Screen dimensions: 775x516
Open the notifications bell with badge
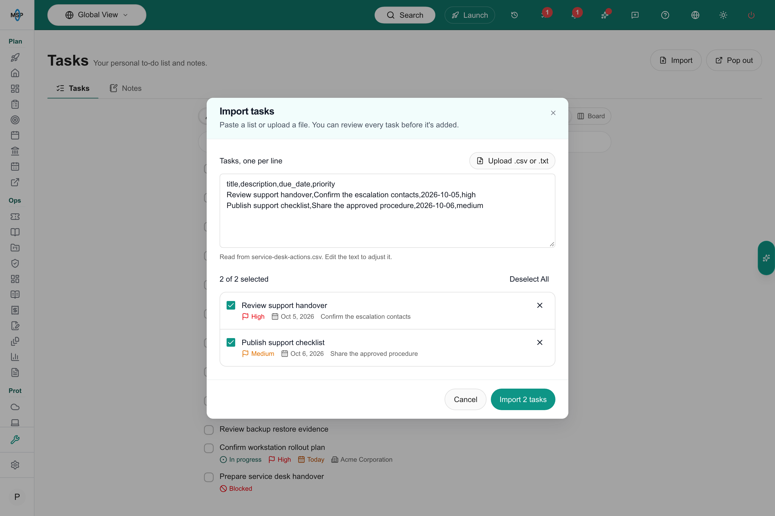tap(575, 15)
